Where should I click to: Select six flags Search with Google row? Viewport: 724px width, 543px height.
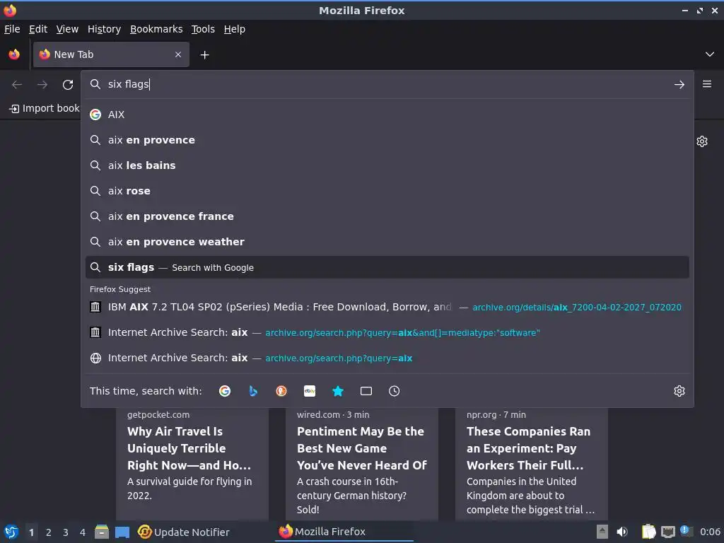click(x=387, y=267)
